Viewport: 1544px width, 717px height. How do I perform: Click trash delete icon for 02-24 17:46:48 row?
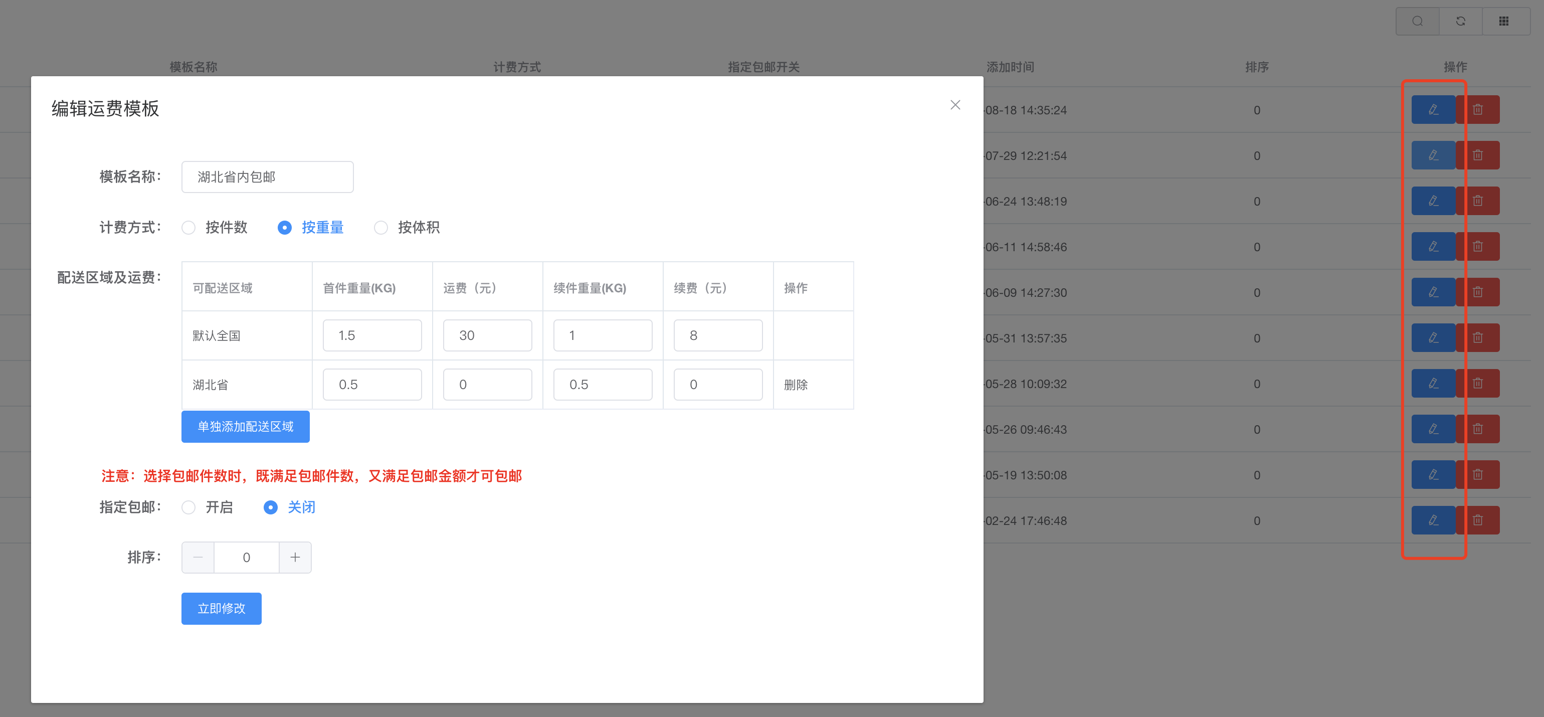click(x=1478, y=520)
